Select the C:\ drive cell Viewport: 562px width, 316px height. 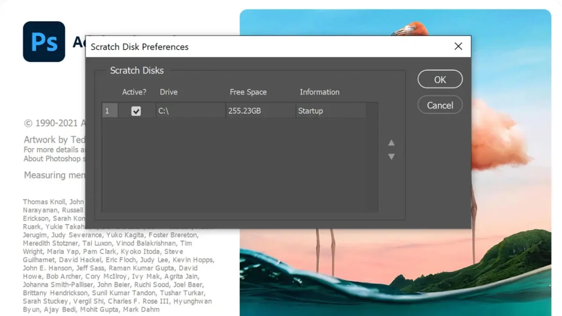[191, 111]
